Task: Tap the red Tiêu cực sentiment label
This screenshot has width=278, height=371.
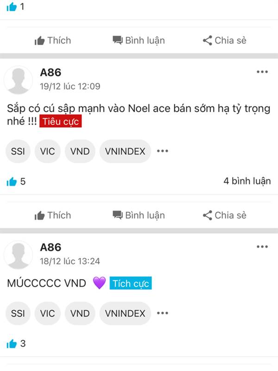Action: coord(61,121)
